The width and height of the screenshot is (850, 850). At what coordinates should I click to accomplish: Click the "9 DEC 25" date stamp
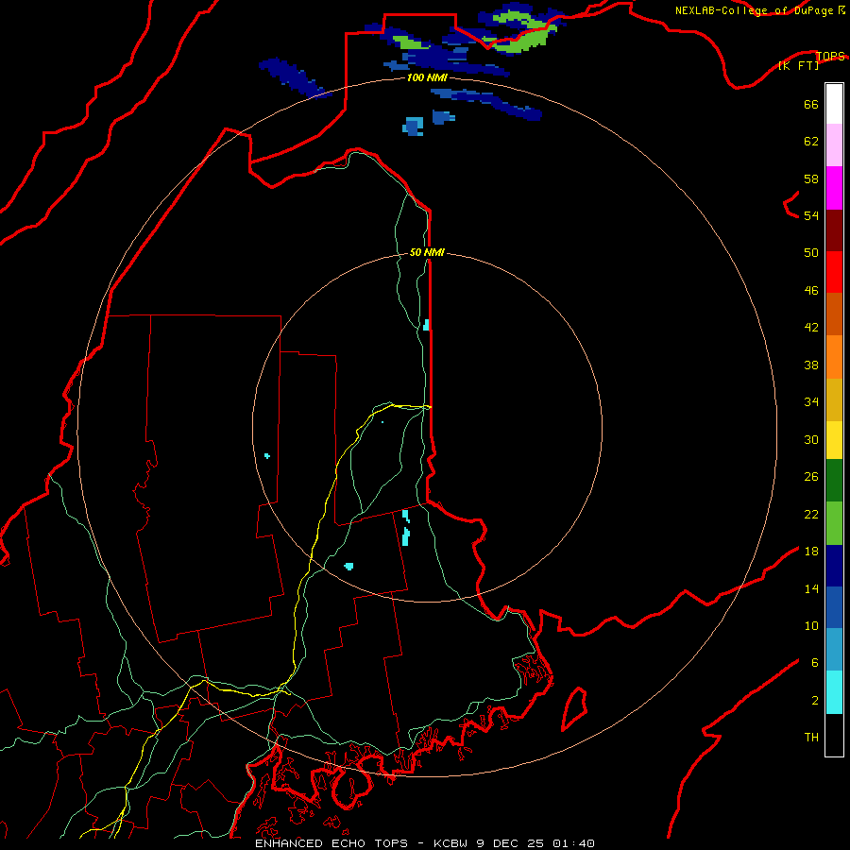pyautogui.click(x=510, y=843)
